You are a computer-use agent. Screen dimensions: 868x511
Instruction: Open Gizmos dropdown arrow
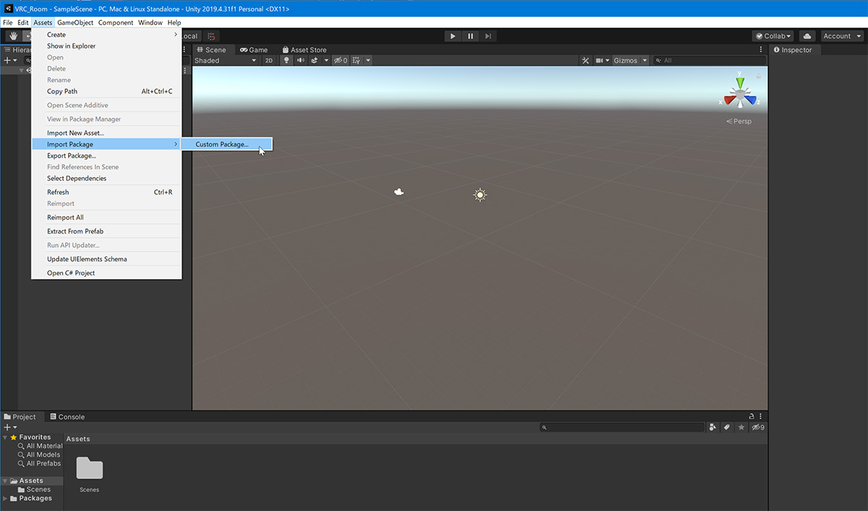coord(645,61)
